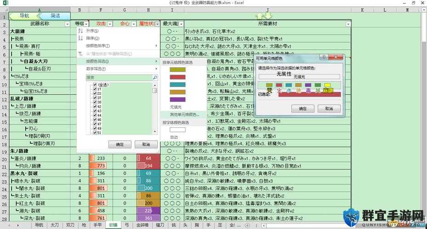Screen dimensions: 427x229
Task: Select 其他单元格颜色 more cell colors option
Action: (x=183, y=114)
